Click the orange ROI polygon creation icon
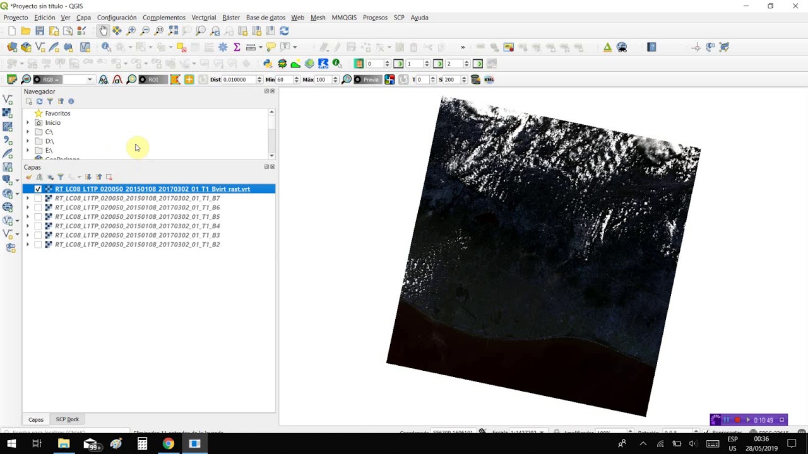This screenshot has width=808, height=454. point(175,79)
